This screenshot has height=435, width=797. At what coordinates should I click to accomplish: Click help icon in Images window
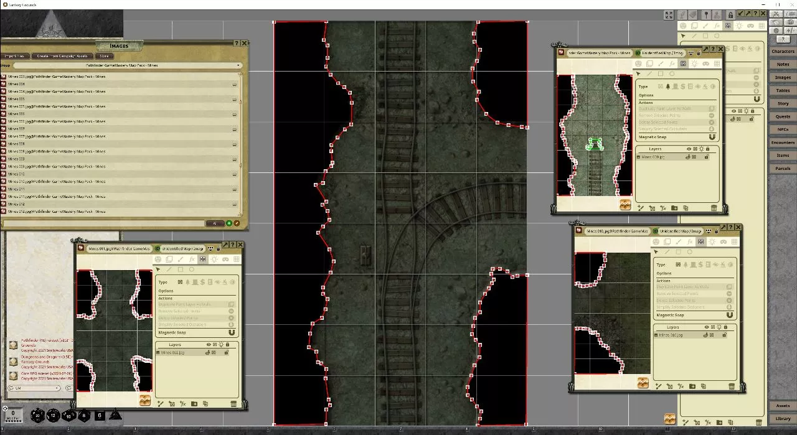[x=237, y=43]
